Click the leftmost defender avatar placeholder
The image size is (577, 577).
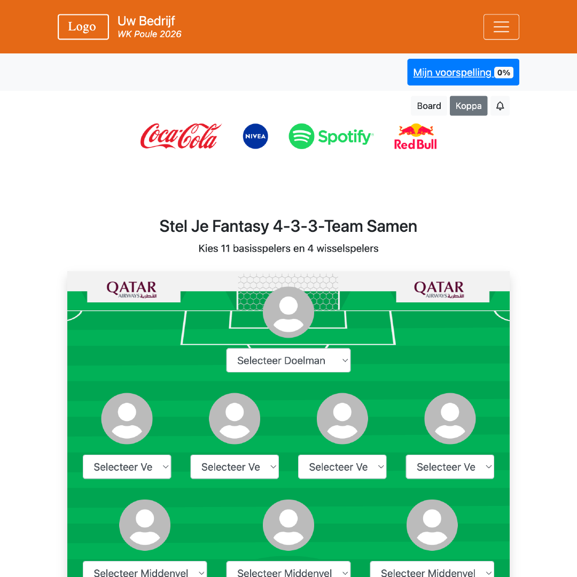coord(127,418)
